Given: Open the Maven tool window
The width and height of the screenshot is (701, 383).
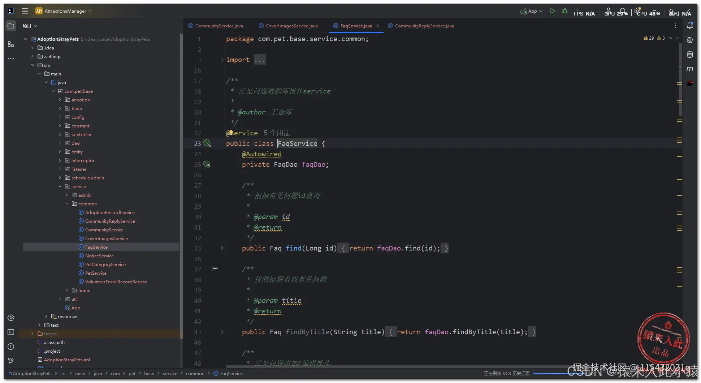Looking at the screenshot, I should point(690,69).
